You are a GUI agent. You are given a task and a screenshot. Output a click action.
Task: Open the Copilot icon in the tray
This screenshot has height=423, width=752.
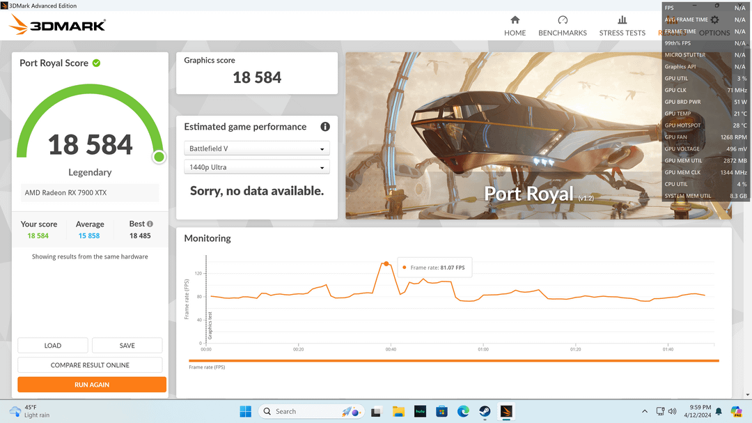(736, 411)
